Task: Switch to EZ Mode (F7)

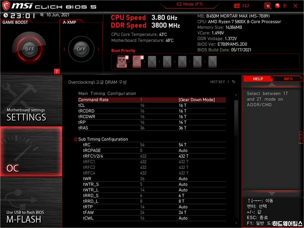Action: [190, 4]
